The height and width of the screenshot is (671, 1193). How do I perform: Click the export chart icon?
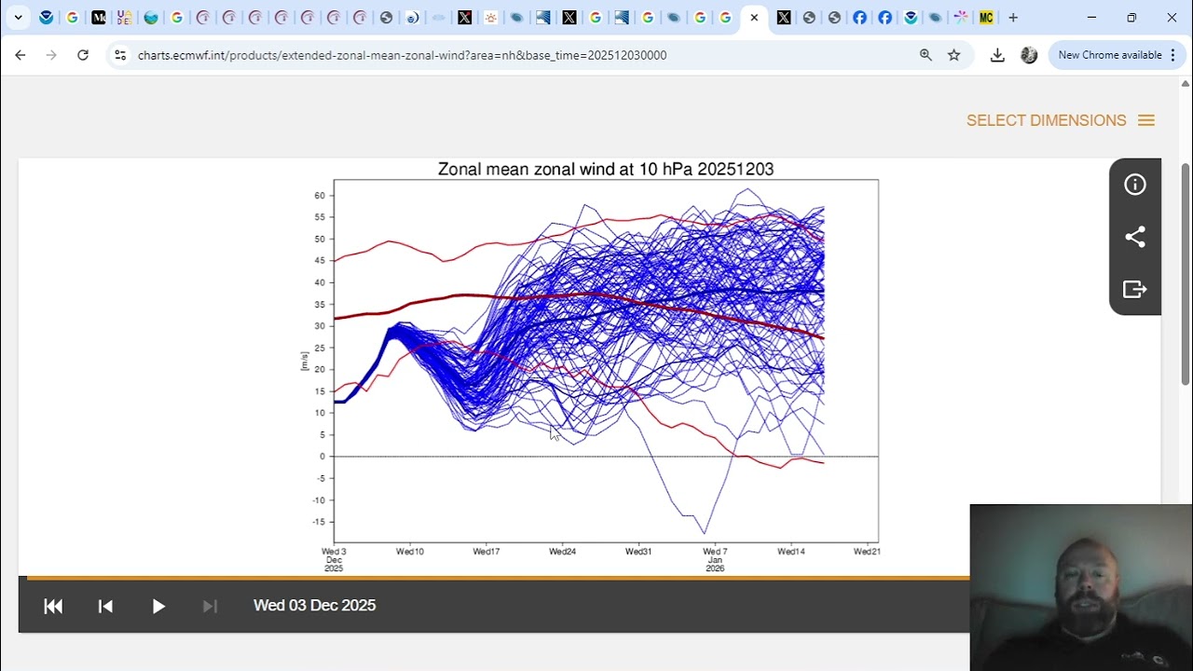point(1135,289)
